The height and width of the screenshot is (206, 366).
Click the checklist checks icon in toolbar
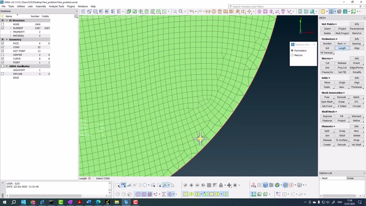point(146,11)
